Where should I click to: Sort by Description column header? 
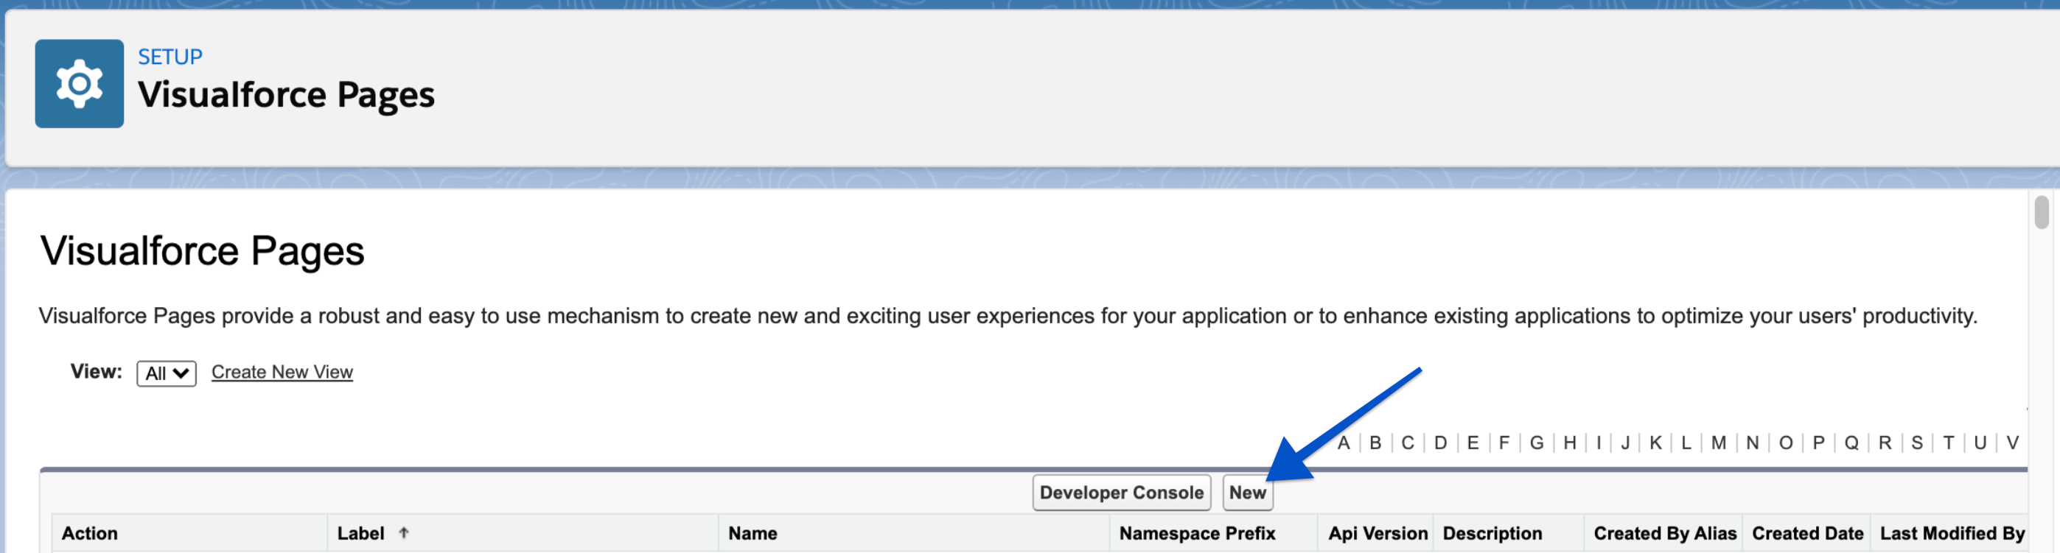coord(1492,533)
